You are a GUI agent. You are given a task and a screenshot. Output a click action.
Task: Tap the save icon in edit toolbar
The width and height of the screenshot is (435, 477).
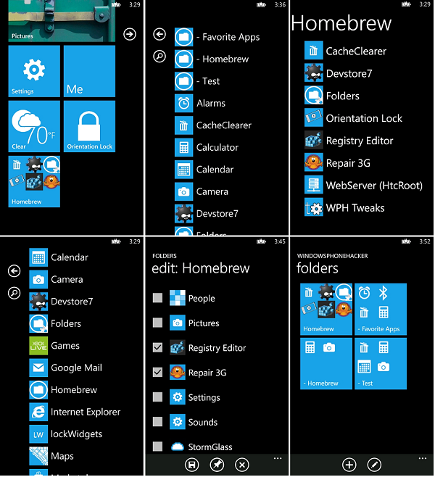(x=191, y=465)
